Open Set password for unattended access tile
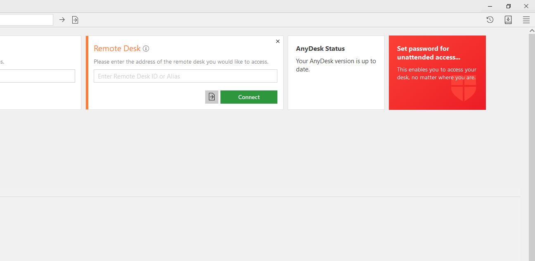The height and width of the screenshot is (261, 535). (x=437, y=73)
